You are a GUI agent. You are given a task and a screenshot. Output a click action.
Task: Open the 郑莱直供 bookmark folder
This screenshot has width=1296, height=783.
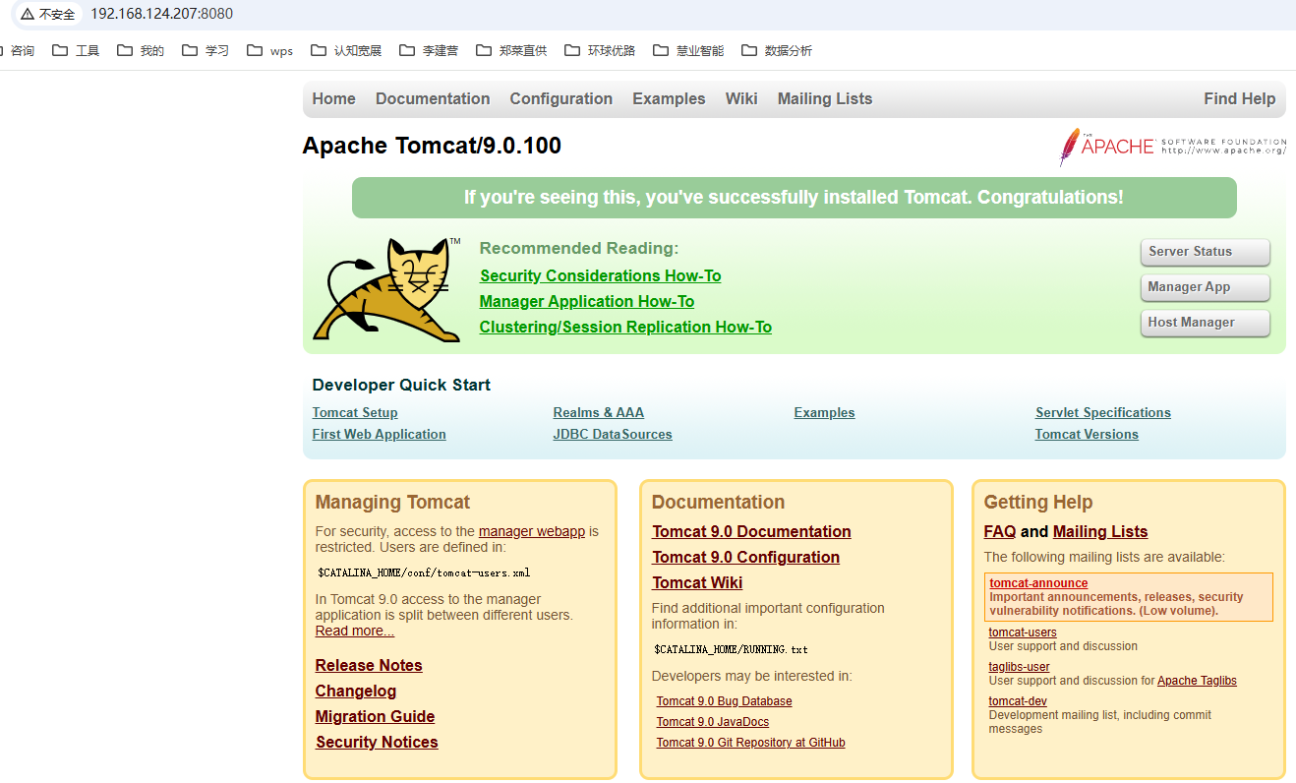[x=511, y=50]
